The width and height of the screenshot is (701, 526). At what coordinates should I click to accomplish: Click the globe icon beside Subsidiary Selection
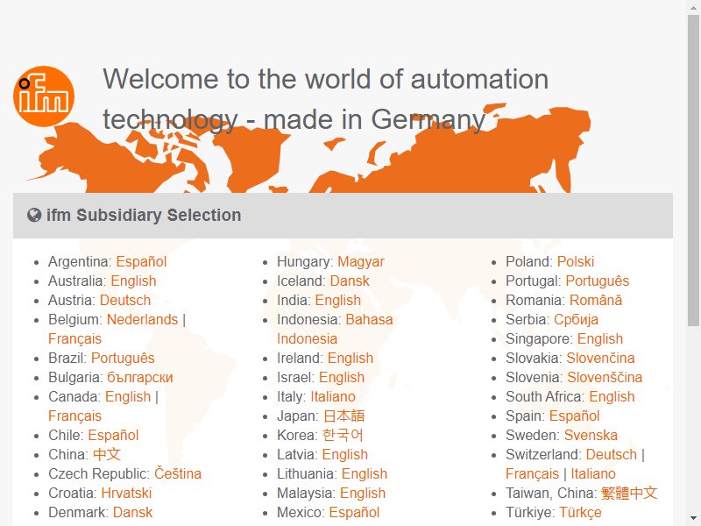[34, 215]
